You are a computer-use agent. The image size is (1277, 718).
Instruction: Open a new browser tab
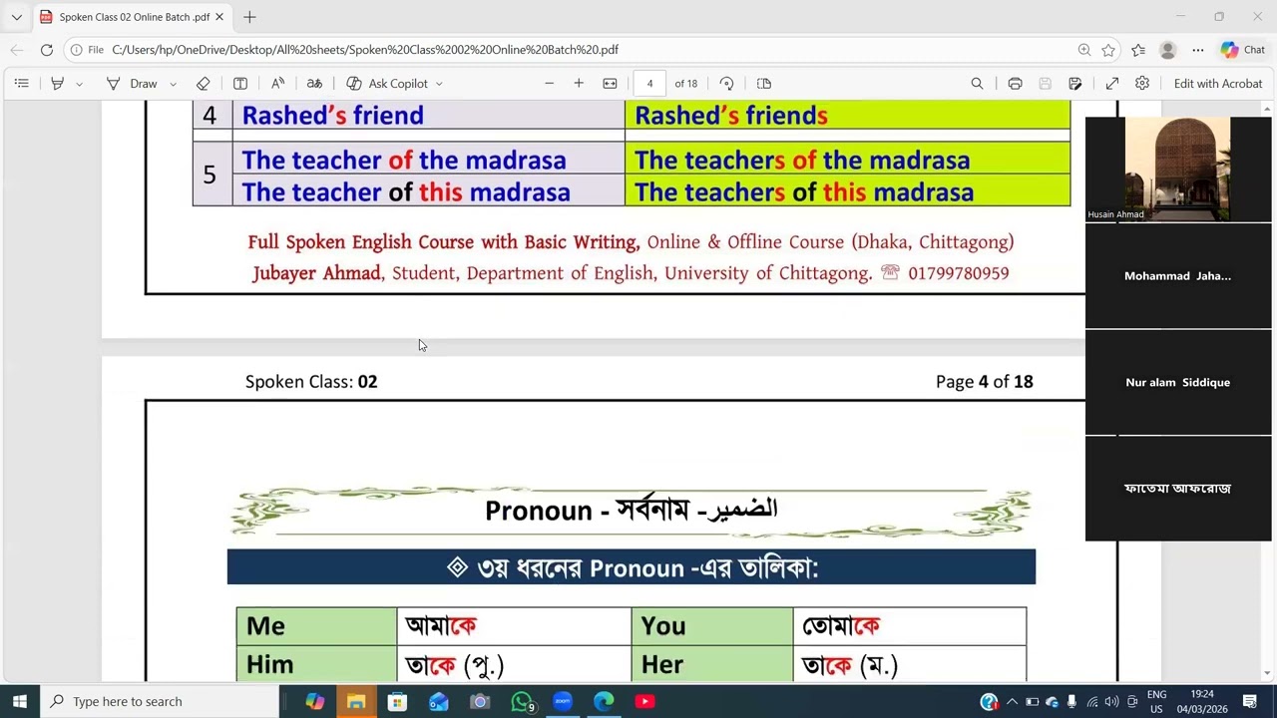coord(249,17)
